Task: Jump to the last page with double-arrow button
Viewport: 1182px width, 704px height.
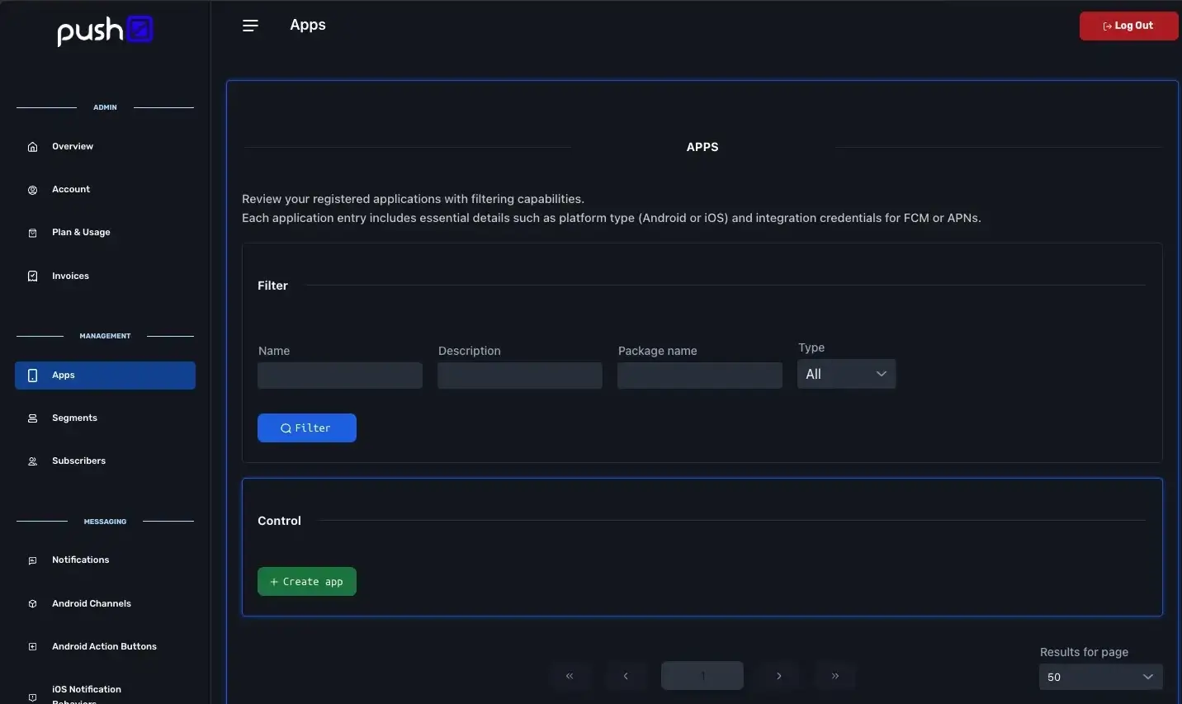Action: (834, 675)
